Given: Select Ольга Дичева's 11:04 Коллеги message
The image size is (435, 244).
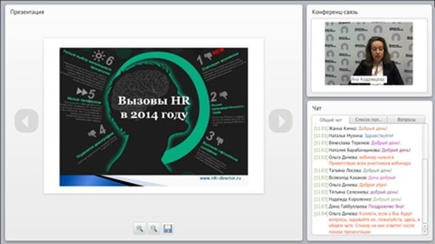Looking at the screenshot, I should (x=367, y=223).
